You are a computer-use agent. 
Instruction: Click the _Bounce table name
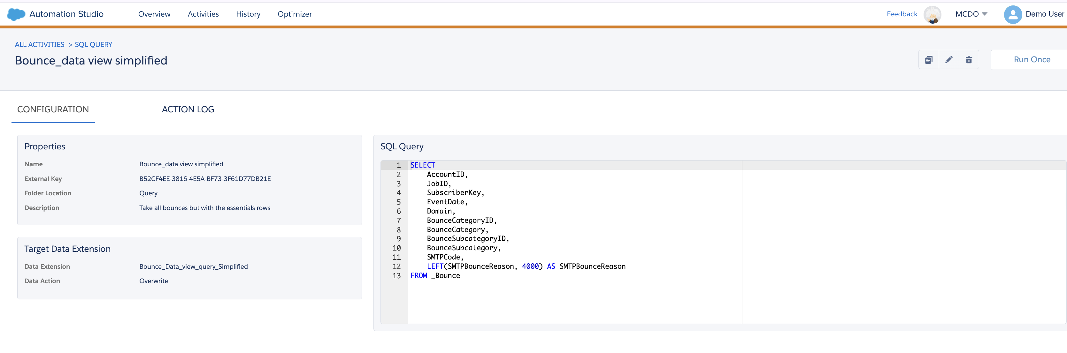tap(446, 276)
